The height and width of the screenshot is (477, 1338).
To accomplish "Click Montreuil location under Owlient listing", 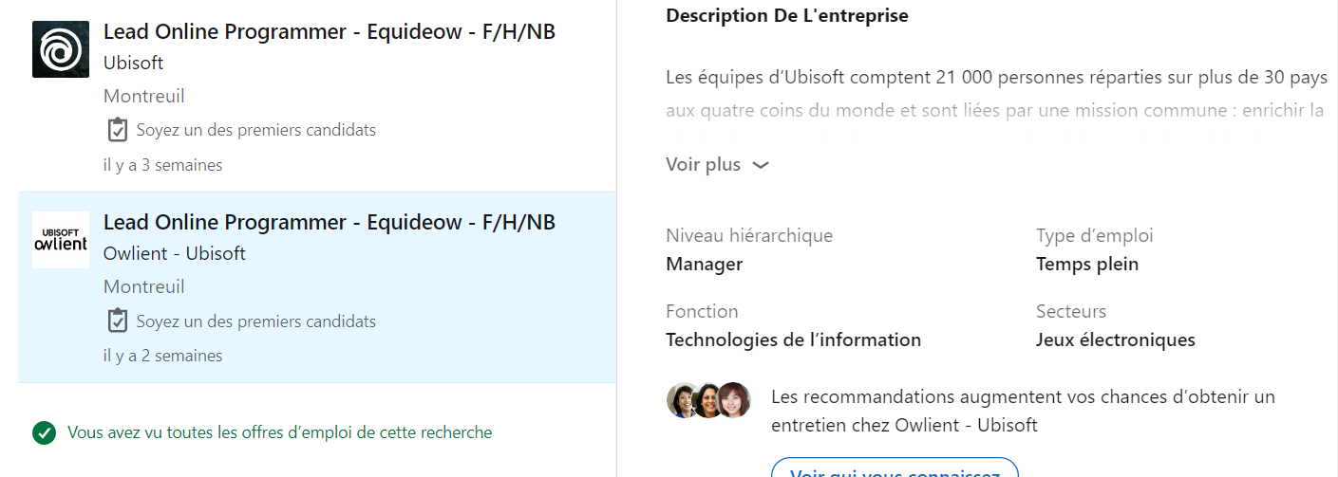I will click(143, 286).
